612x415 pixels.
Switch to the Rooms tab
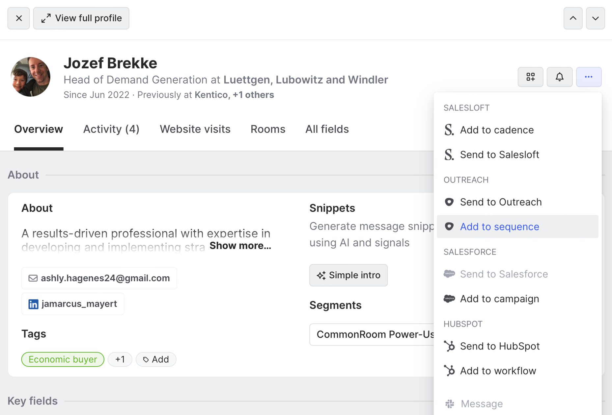pos(268,129)
